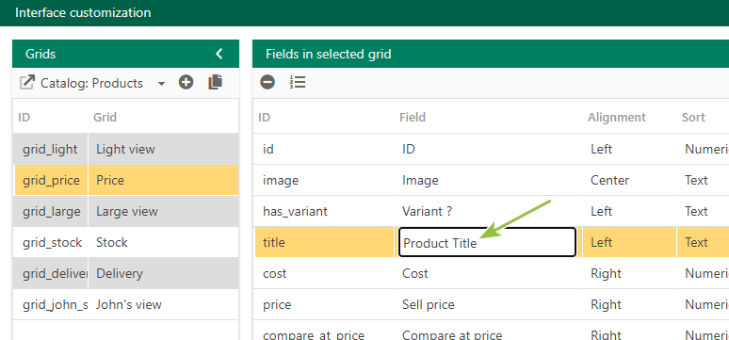Select the Sell price field cell
The image size is (729, 340).
(x=488, y=304)
